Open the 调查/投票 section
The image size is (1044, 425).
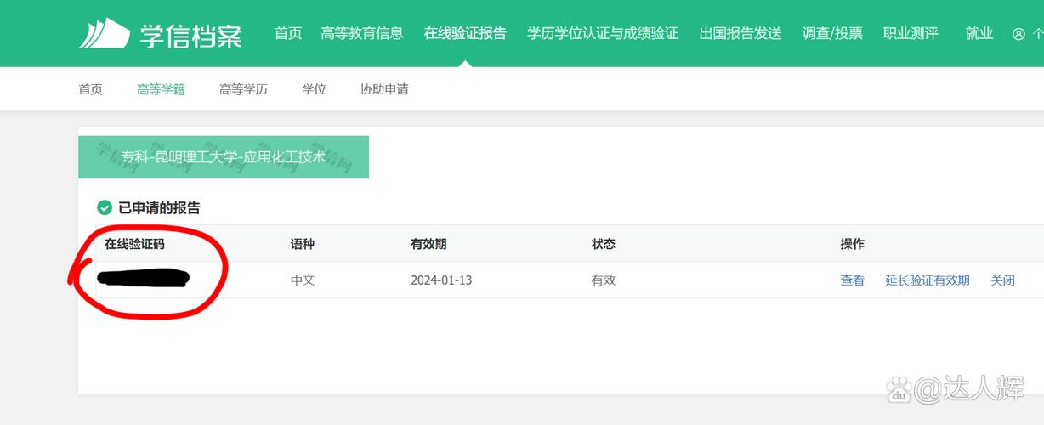pos(832,33)
